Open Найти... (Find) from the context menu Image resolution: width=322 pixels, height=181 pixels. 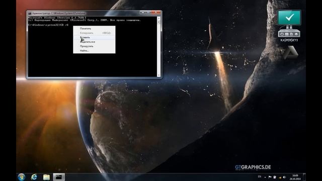pyautogui.click(x=94, y=50)
